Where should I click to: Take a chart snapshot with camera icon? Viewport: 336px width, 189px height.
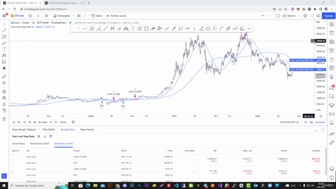[x=319, y=16]
